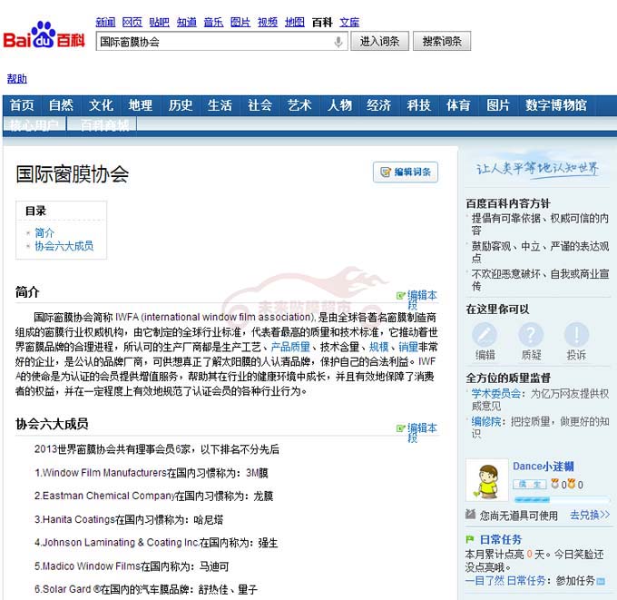This screenshot has height=600, width=617.
Task: Click the 进入词条 button
Action: click(379, 42)
